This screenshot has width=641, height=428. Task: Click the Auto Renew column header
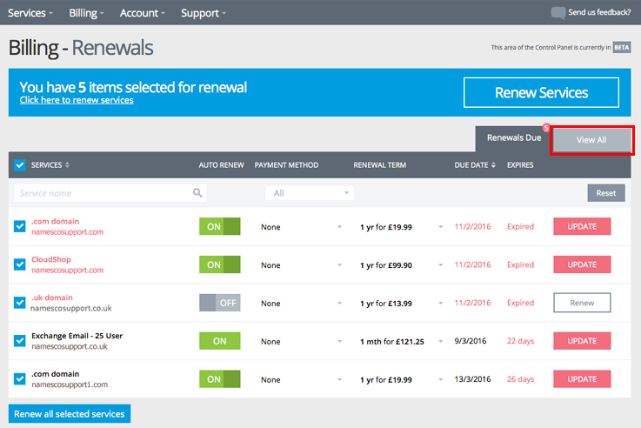coord(221,164)
